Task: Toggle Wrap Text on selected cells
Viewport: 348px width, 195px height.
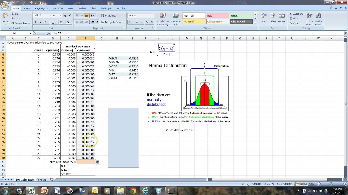Action: 109,16
